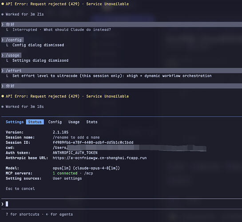Click 'Config dialog dismissed' message
The height and width of the screenshot is (222, 242).
[38, 45]
